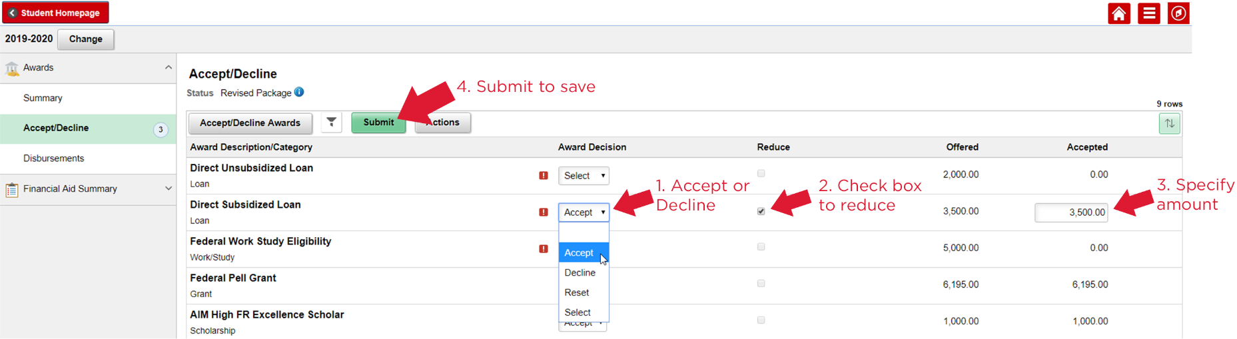Click the green Submit button

(x=378, y=123)
